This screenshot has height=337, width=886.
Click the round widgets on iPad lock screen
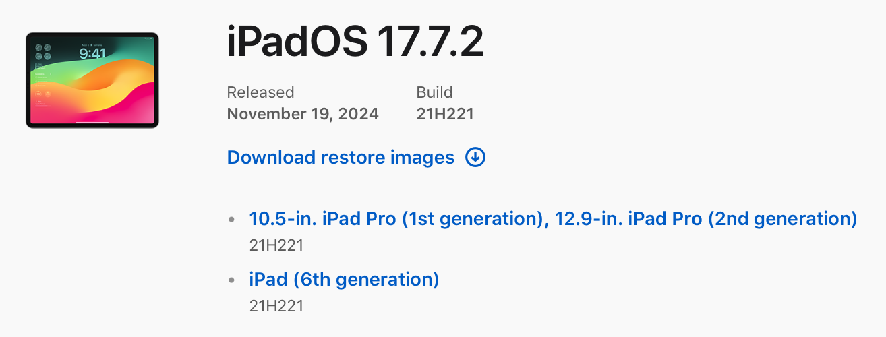click(x=42, y=52)
